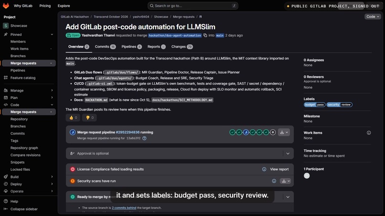Screen dimensions: 385x216
Task: Open Snippets in Code section
Action: tap(17, 162)
